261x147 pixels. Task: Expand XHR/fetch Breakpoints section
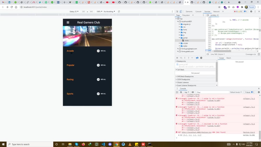tap(185, 77)
